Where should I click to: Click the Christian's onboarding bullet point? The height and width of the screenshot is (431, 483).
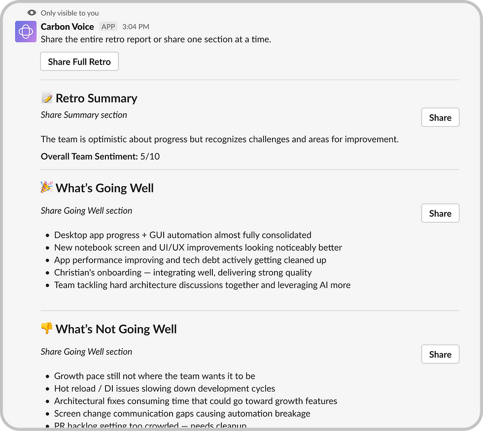point(183,272)
